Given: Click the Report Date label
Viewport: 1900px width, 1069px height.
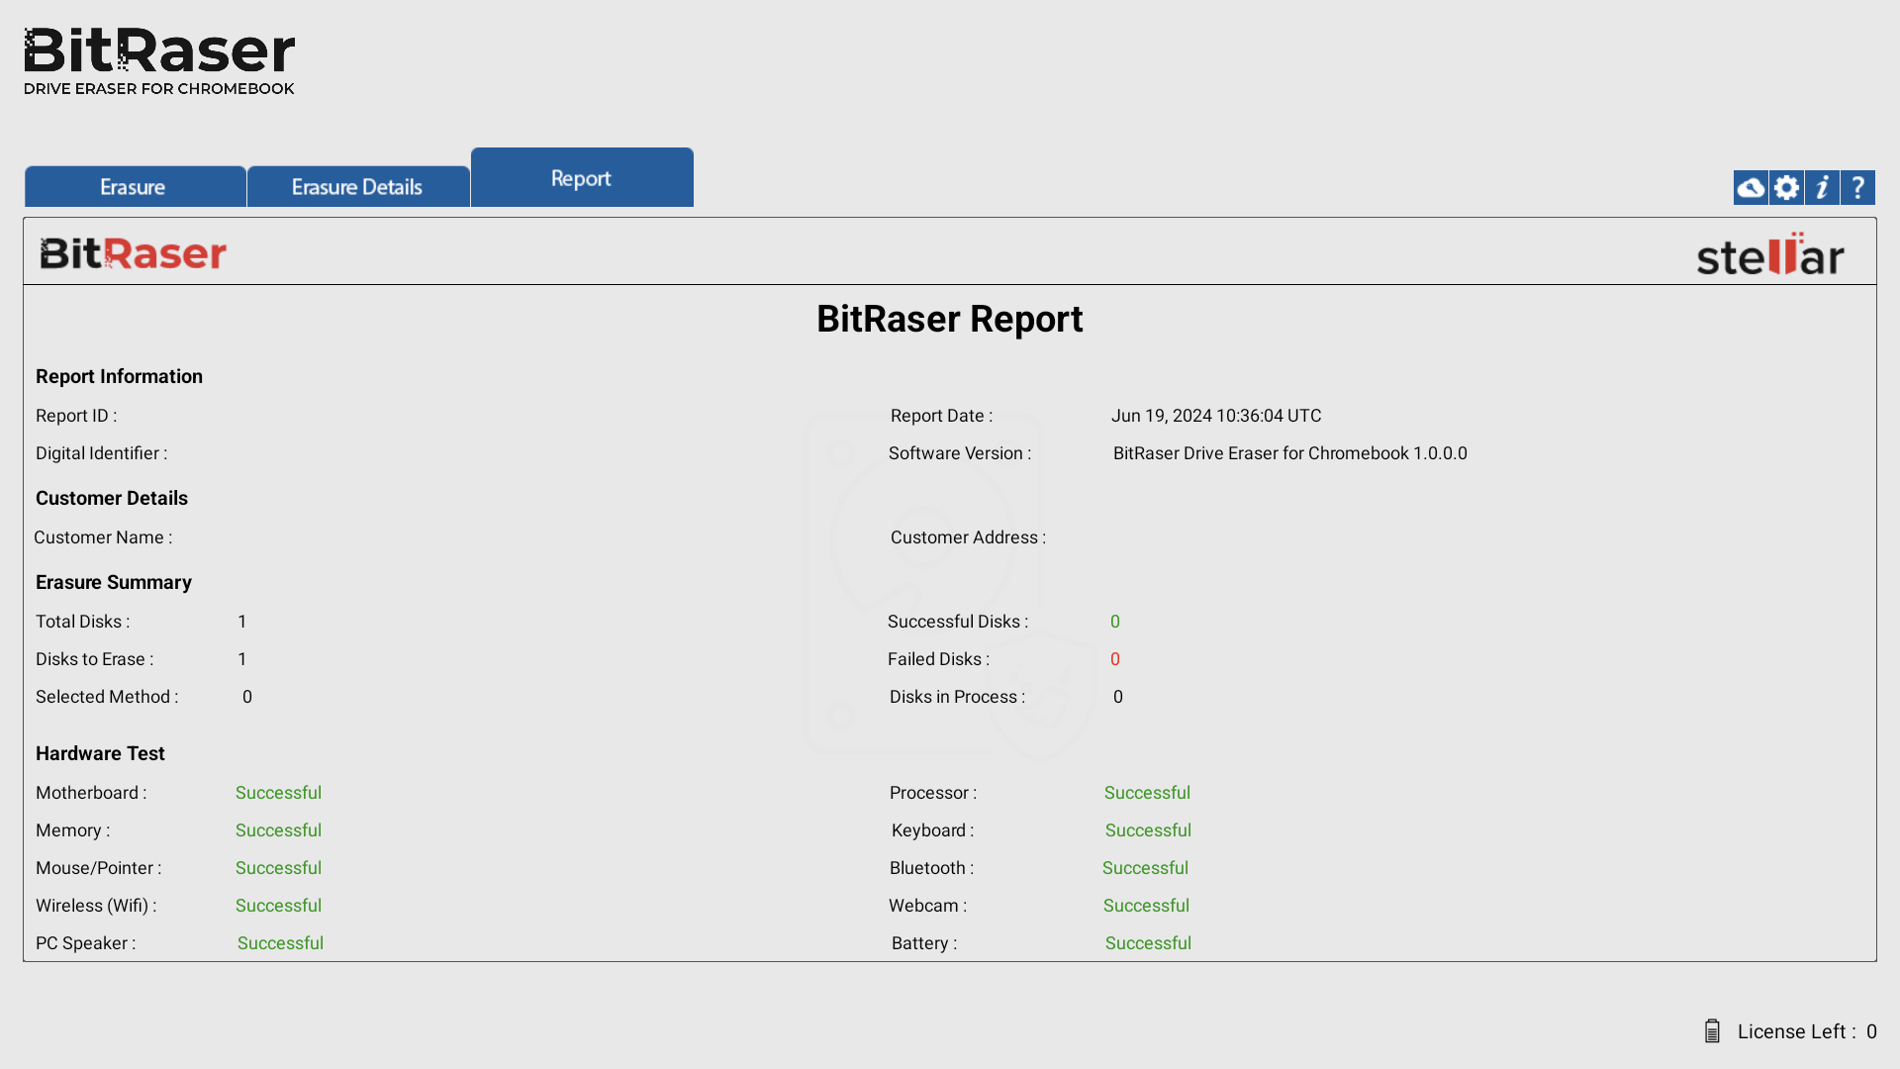Looking at the screenshot, I should point(941,416).
